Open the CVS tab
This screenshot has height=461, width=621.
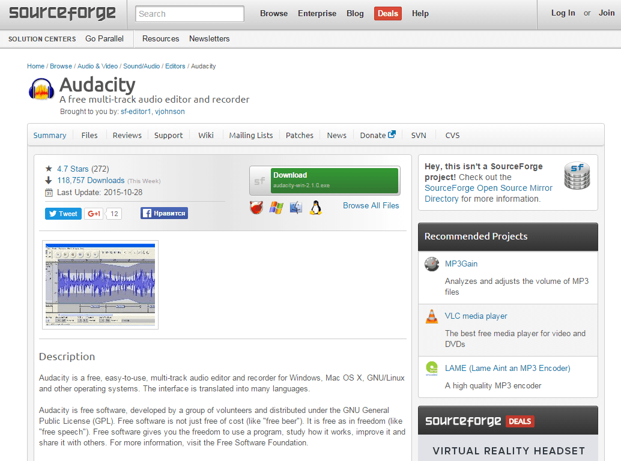[452, 135]
